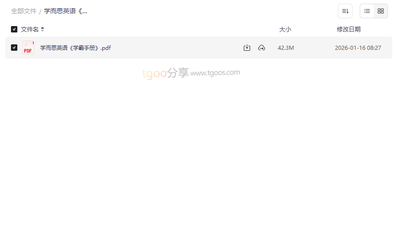Click the 修改日期 column header
The height and width of the screenshot is (246, 399).
(349, 29)
